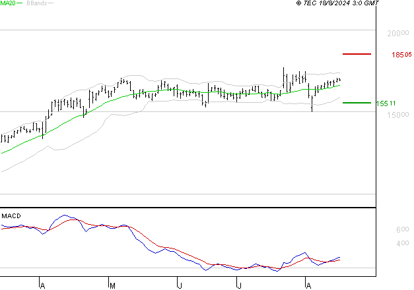Click the green support line marker
This screenshot has width=414, height=290.
357,103
